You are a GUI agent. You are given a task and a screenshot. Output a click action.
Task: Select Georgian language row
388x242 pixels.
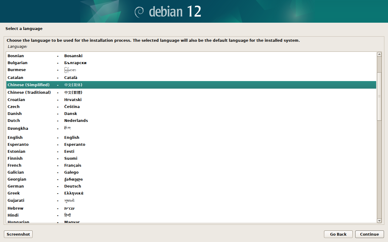click(191, 179)
